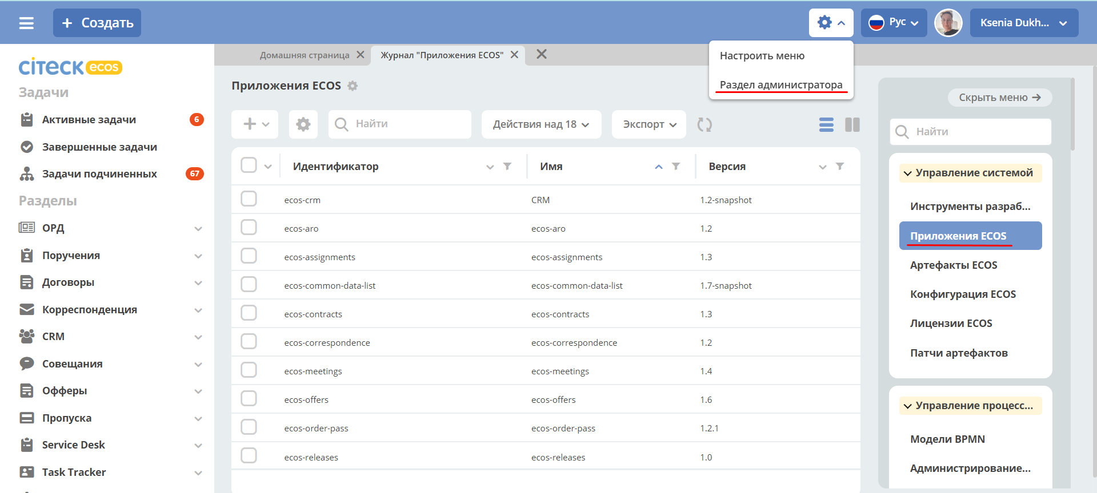Switch to Домашняя страница tab
This screenshot has height=493, width=1097.
(x=305, y=55)
